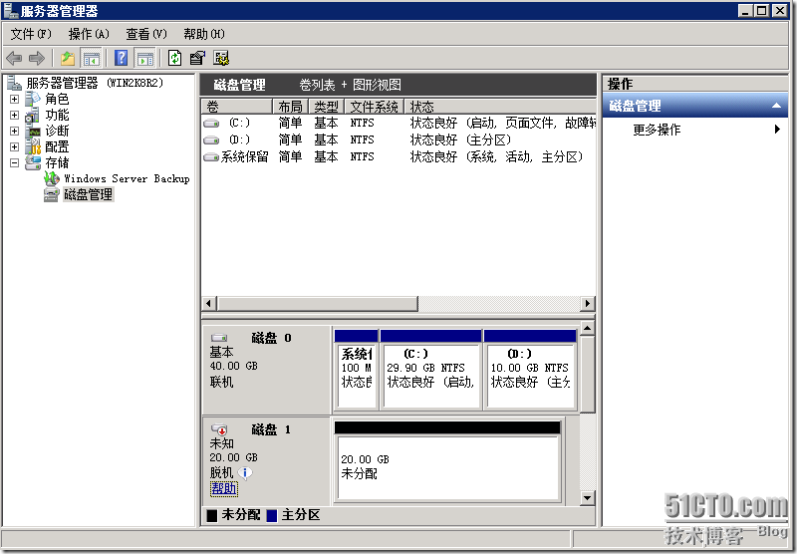Click the Back arrow toolbar icon

pyautogui.click(x=14, y=58)
